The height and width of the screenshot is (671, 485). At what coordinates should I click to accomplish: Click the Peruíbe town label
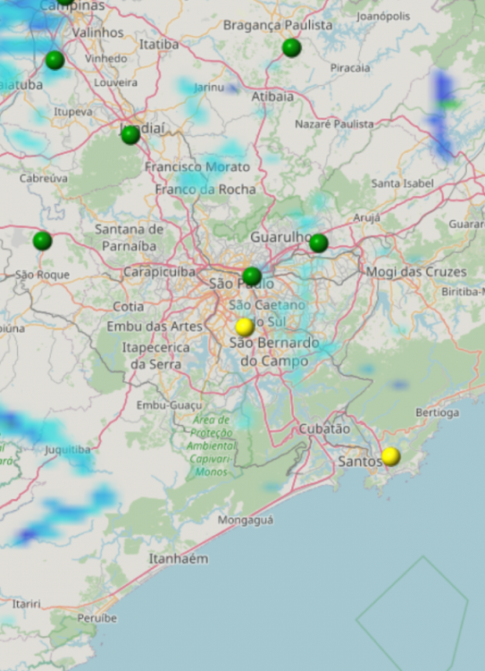(x=97, y=618)
